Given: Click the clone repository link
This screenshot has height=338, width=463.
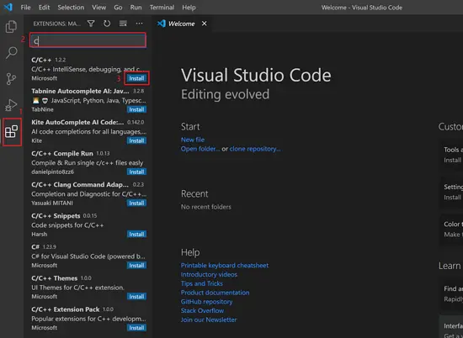Looking at the screenshot, I should (x=255, y=149).
